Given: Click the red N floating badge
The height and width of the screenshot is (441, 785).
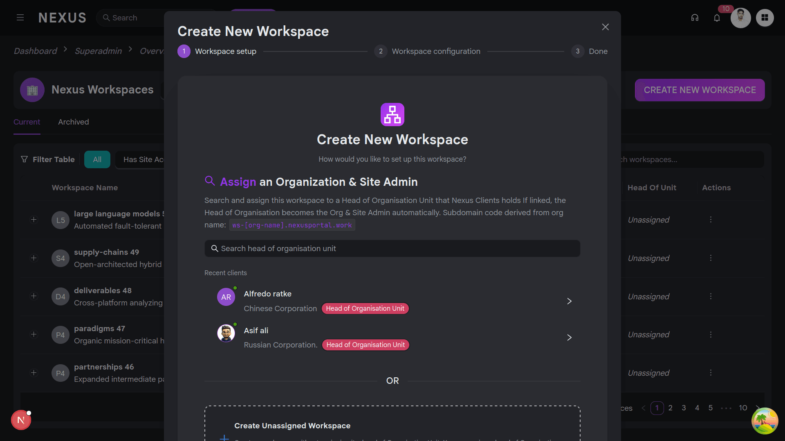Looking at the screenshot, I should coord(21,420).
